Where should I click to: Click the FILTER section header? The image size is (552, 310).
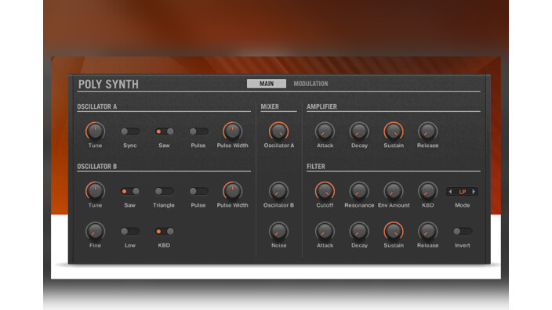[316, 166]
